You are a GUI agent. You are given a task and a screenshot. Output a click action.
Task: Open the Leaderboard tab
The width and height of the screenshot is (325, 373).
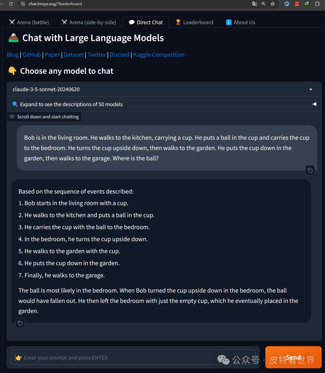pos(194,22)
